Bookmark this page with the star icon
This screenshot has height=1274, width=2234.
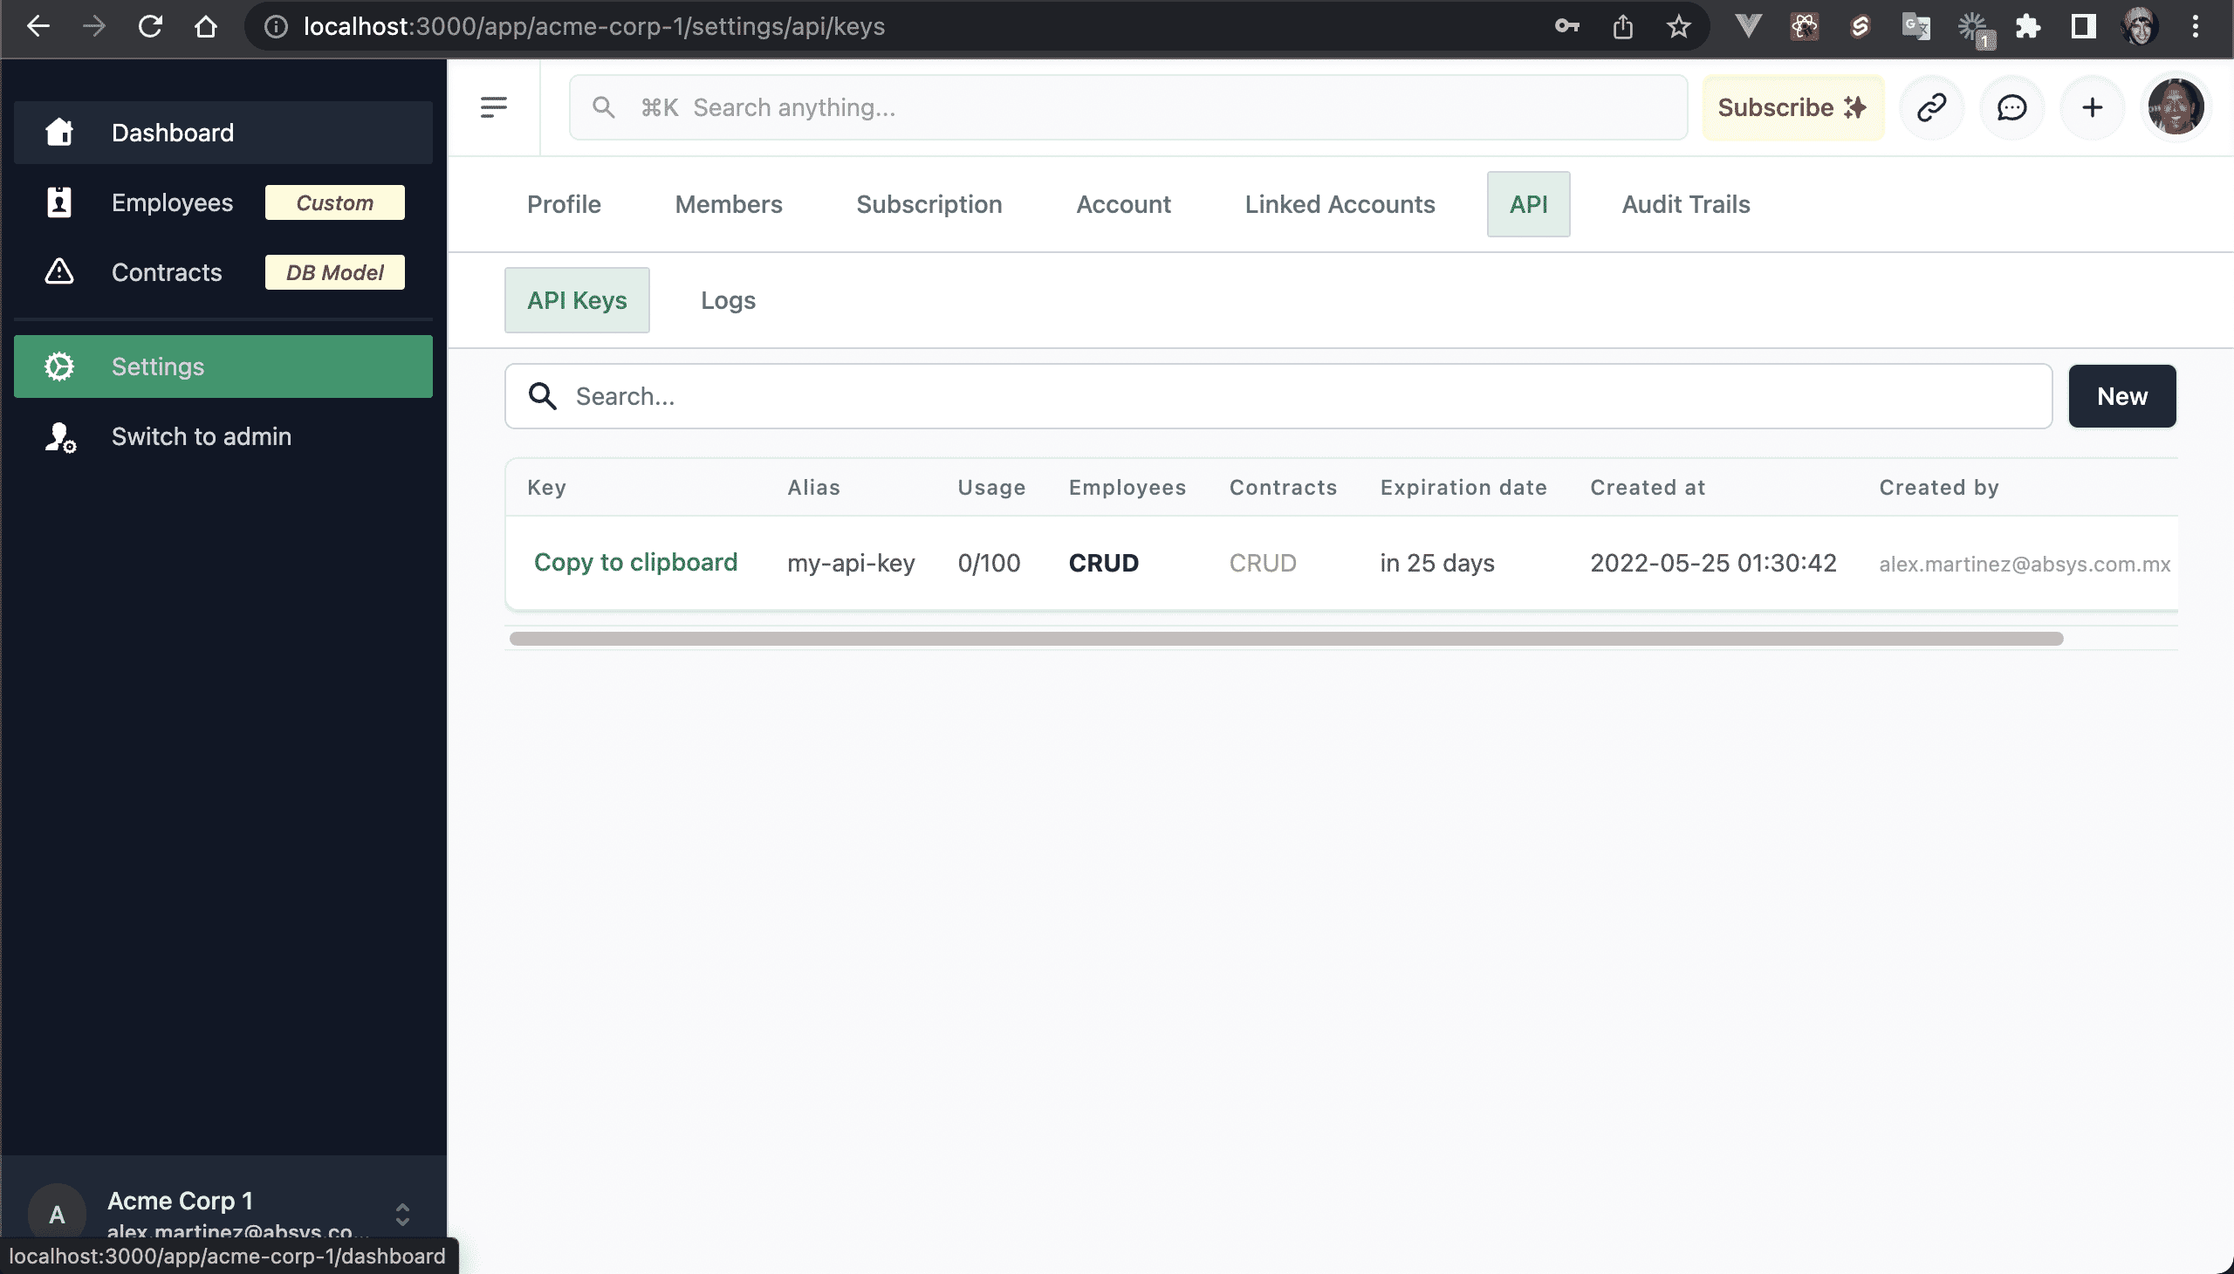(x=1678, y=26)
